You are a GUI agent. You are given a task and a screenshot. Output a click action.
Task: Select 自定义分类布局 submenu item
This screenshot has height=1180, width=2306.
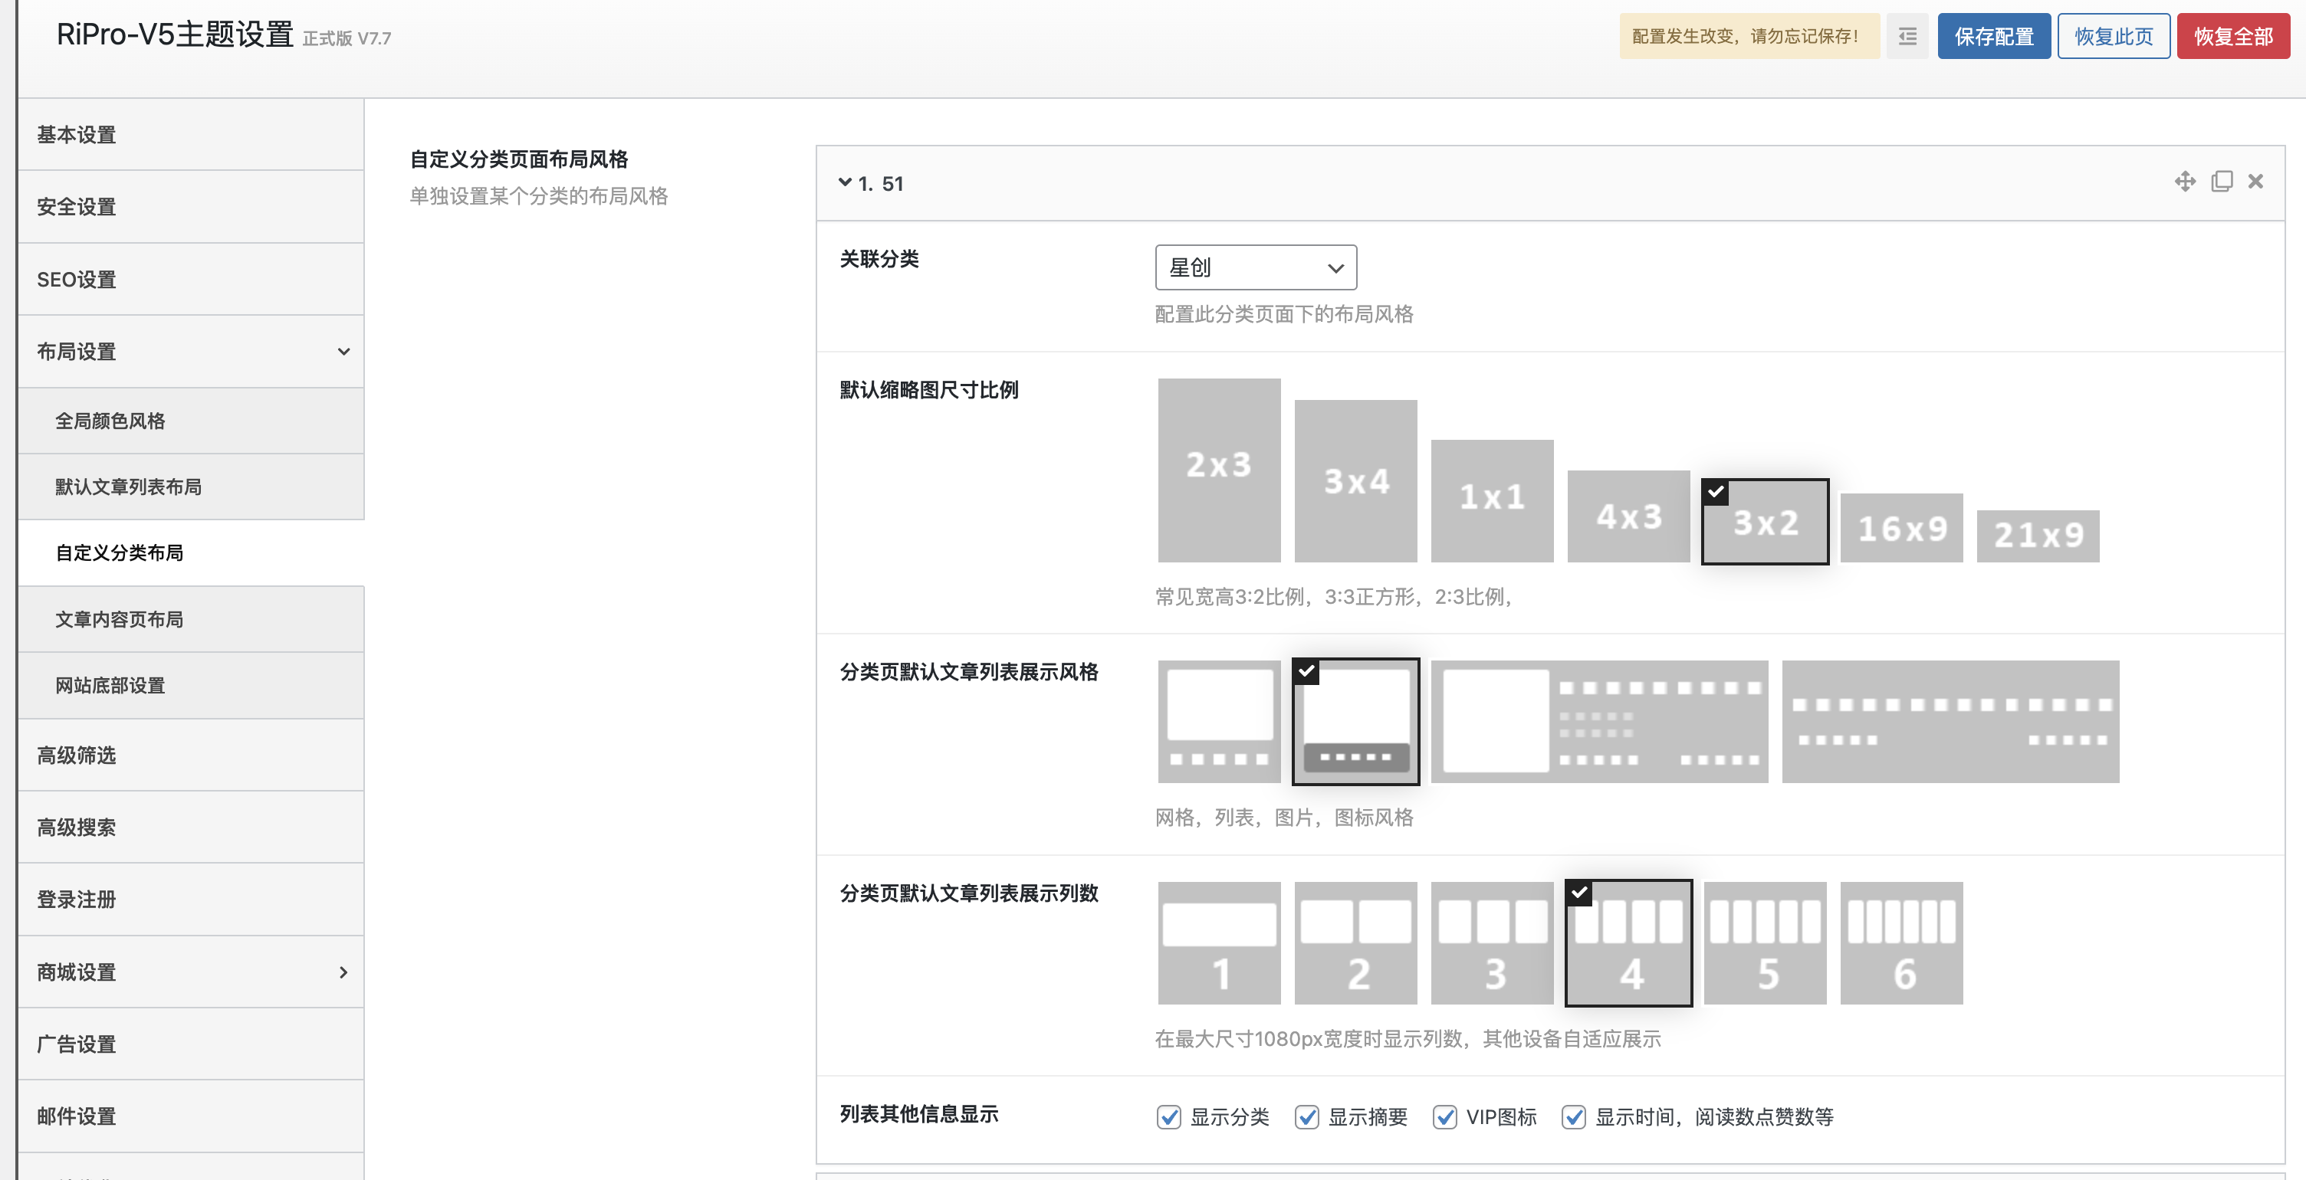[x=191, y=553]
